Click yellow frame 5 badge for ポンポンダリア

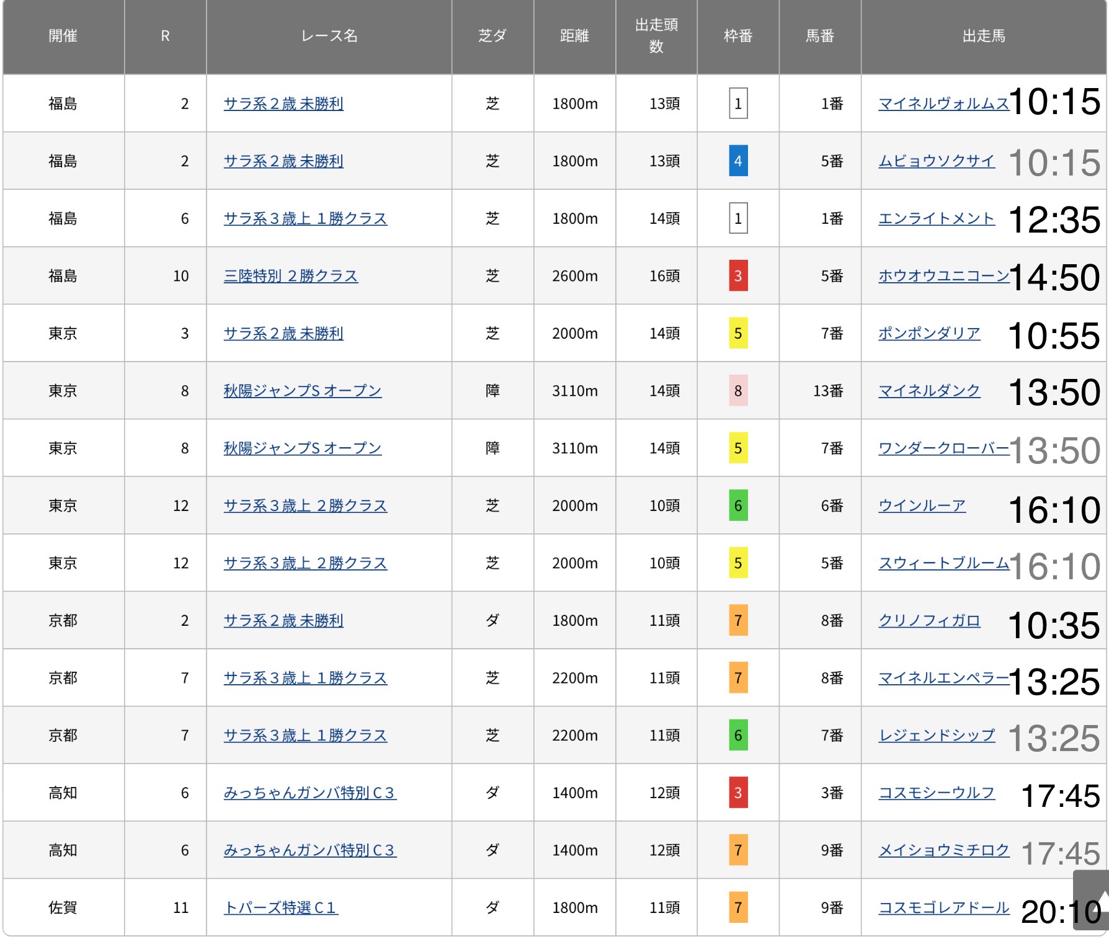pyautogui.click(x=737, y=334)
